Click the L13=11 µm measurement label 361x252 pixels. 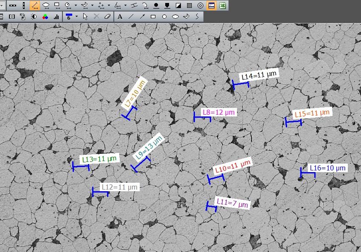pos(99,159)
